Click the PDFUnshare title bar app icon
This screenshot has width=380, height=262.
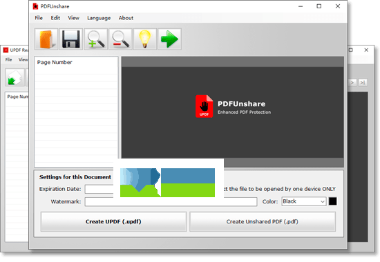click(35, 6)
